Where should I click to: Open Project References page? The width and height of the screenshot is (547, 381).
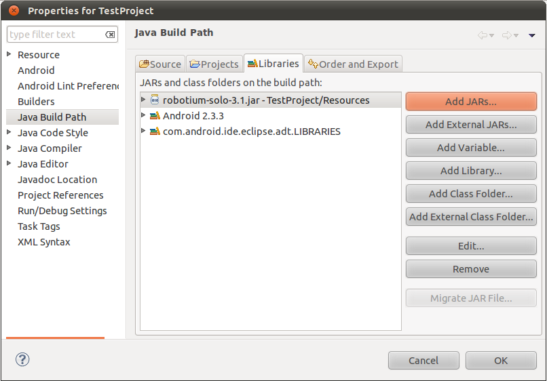click(60, 195)
